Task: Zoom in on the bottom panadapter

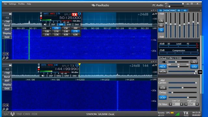Action: [x=7, y=109]
